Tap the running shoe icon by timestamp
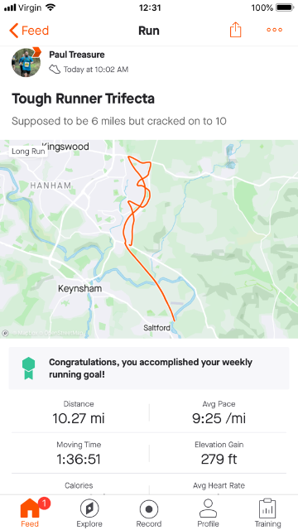The image size is (298, 530). click(55, 70)
